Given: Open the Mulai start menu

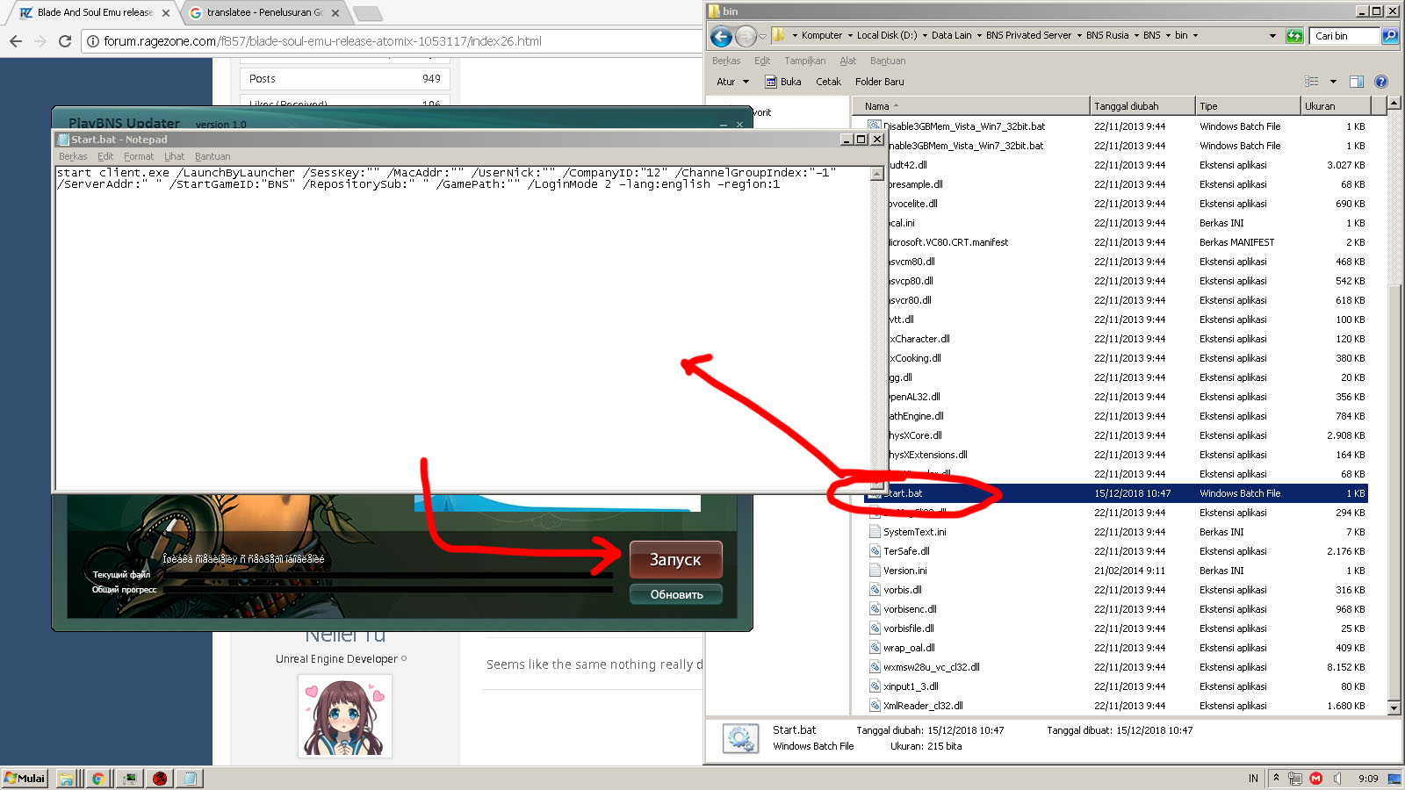Looking at the screenshot, I should pyautogui.click(x=25, y=779).
